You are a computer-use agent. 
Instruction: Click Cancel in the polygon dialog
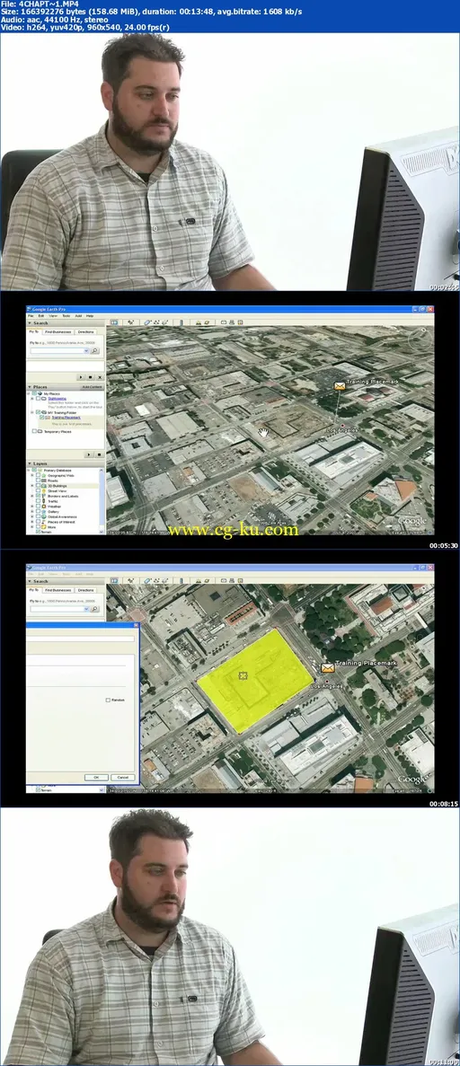pos(122,777)
